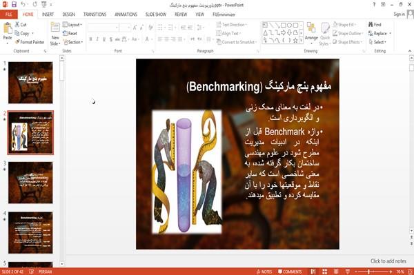Viewport: 414px width, 275px height.
Task: Click Convert to SmartArt
Action: (x=236, y=42)
